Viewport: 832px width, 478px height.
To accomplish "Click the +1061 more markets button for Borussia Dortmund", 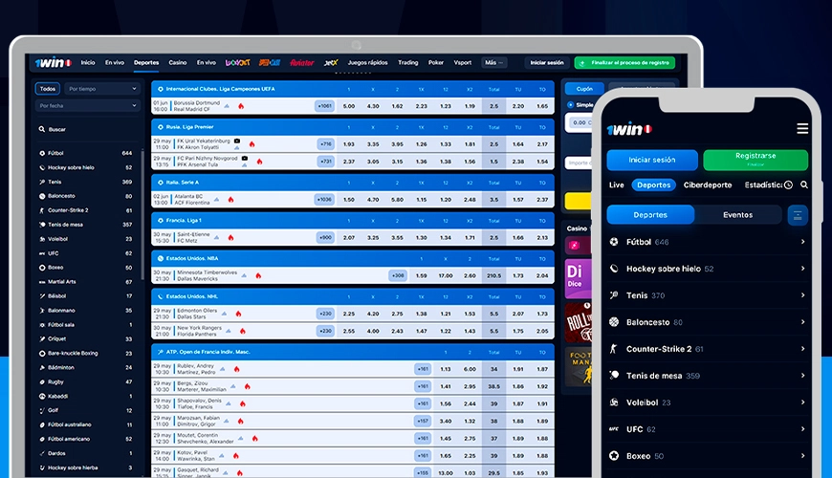I will click(x=325, y=106).
